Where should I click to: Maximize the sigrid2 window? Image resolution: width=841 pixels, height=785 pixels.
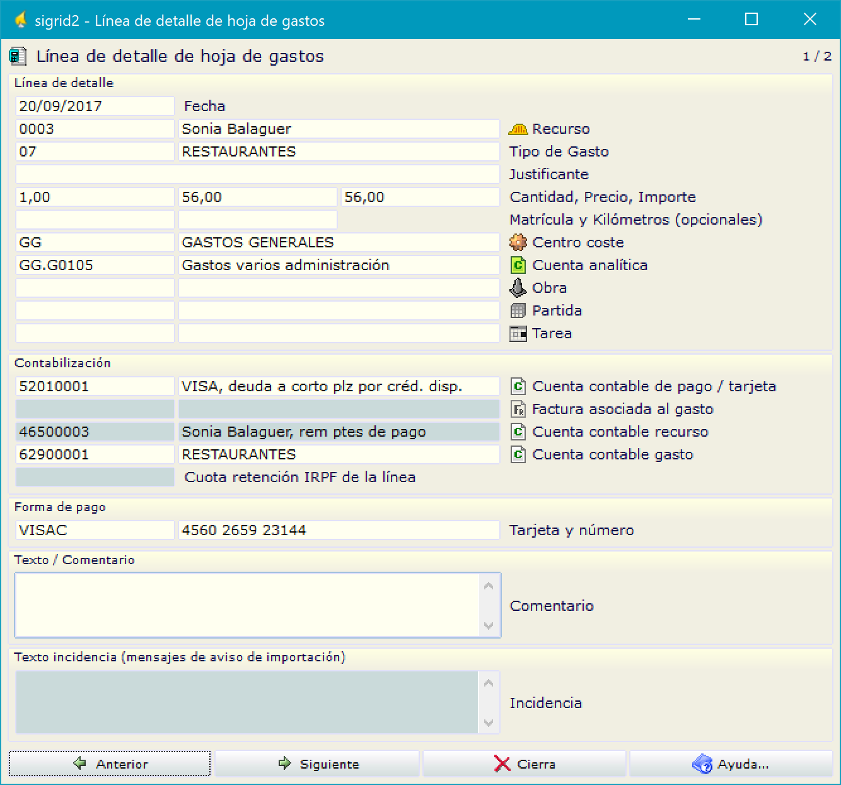(x=751, y=20)
